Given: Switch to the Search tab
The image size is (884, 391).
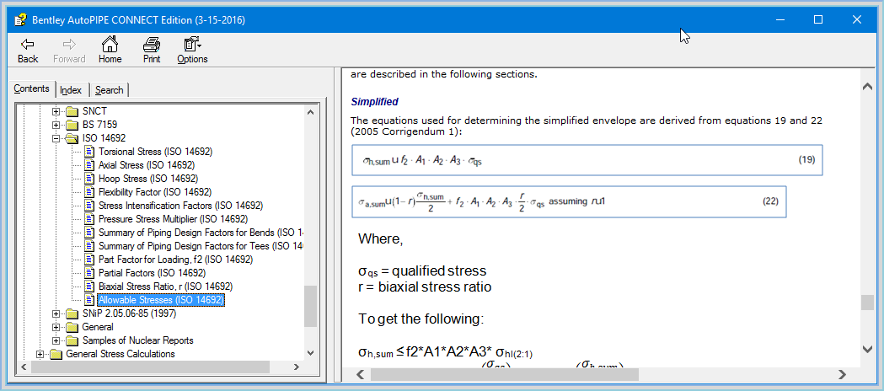Looking at the screenshot, I should (109, 90).
